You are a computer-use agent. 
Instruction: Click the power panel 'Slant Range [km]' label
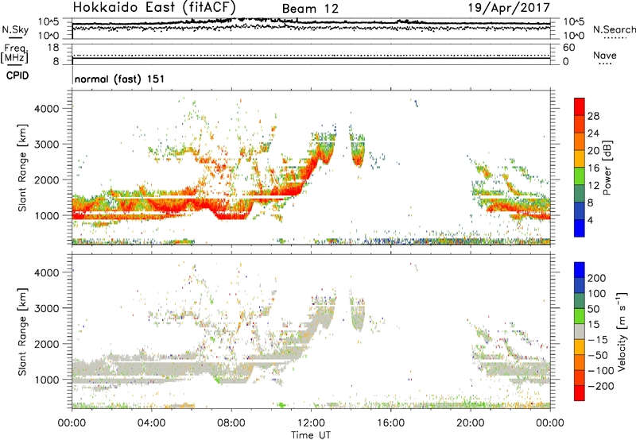coord(22,168)
